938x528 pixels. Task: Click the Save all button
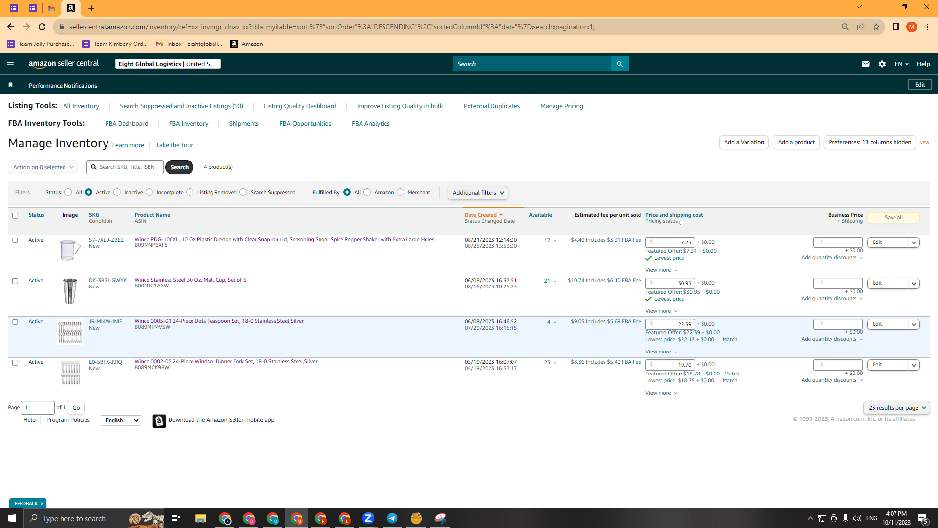click(x=894, y=218)
